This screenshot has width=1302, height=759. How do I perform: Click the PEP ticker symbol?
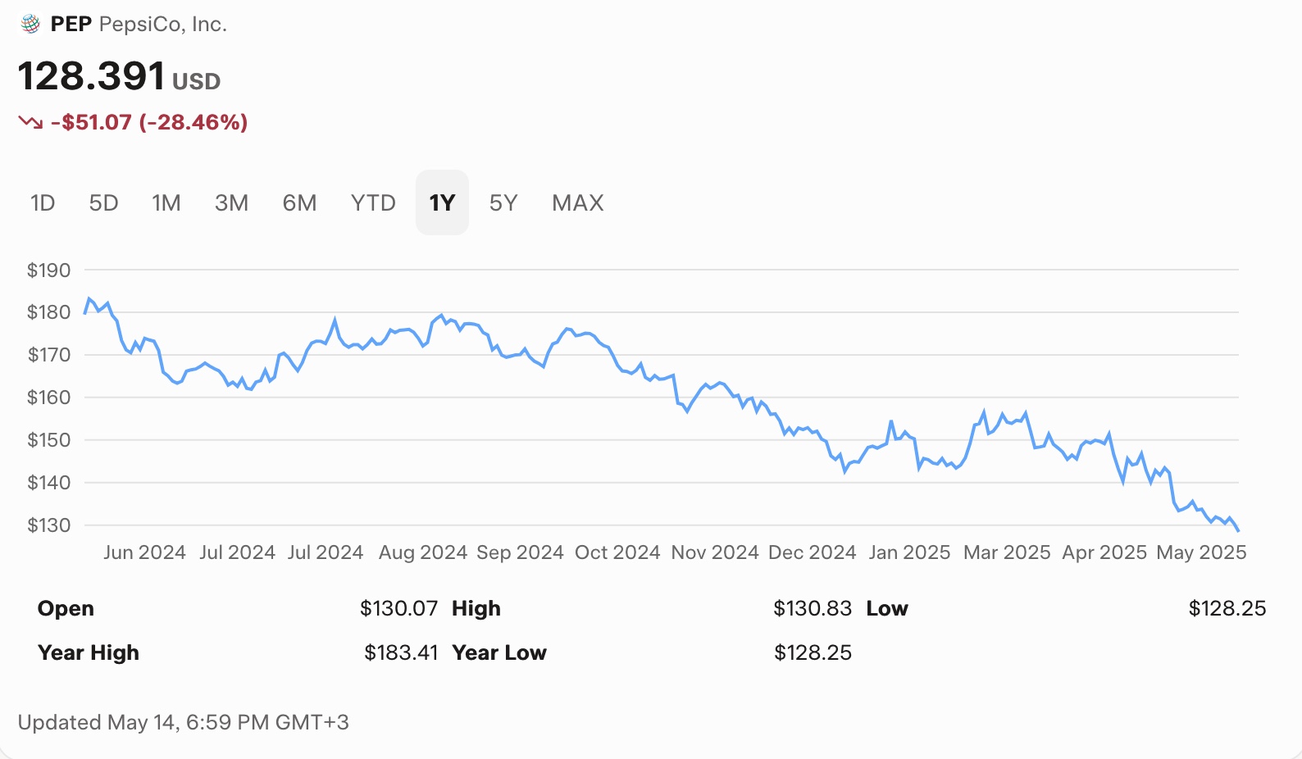click(x=71, y=25)
